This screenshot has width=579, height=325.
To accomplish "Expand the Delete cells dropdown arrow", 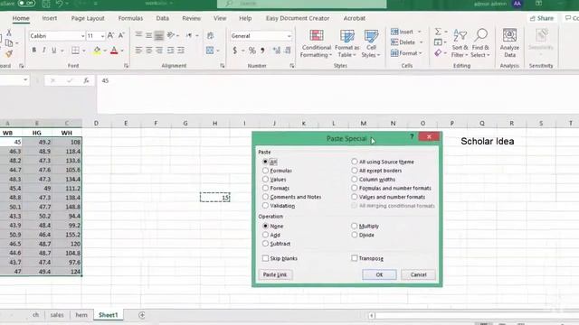I will pos(421,42).
